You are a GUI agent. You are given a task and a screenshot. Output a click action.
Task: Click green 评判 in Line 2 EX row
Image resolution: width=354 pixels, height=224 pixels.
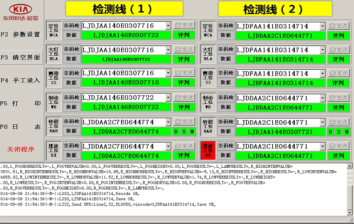click(338, 156)
